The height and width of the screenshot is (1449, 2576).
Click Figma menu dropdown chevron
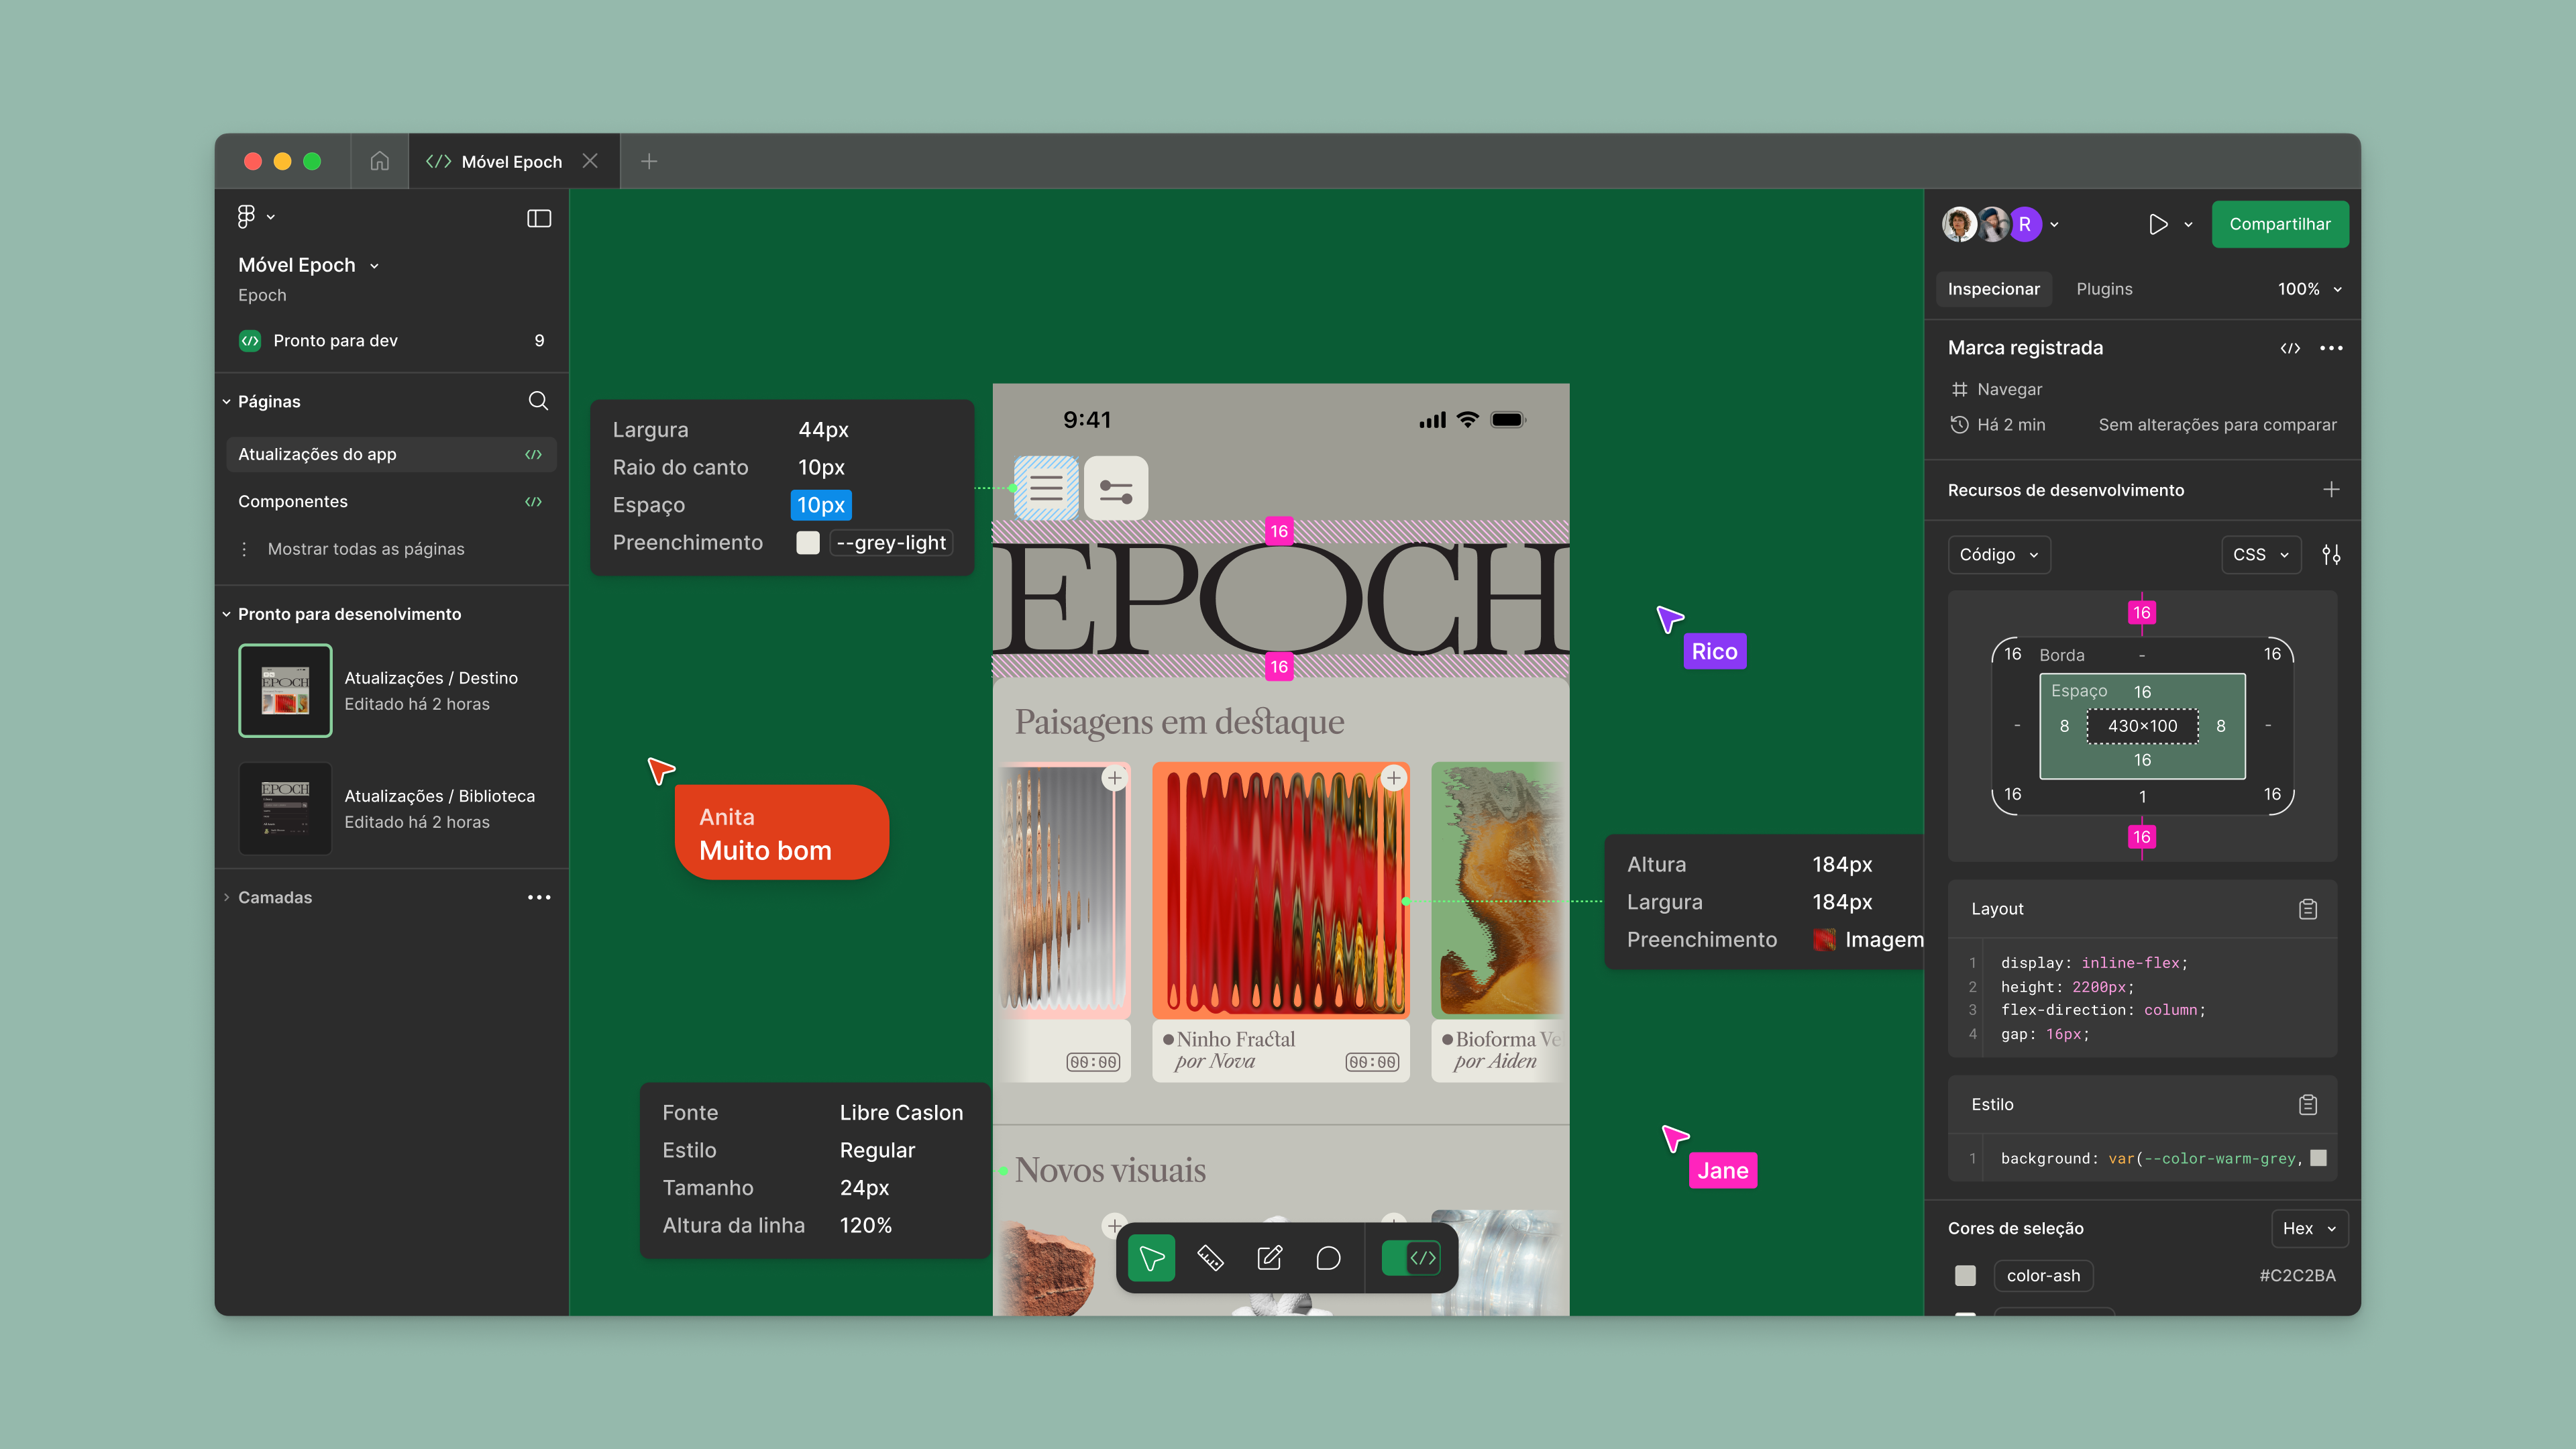coord(270,217)
